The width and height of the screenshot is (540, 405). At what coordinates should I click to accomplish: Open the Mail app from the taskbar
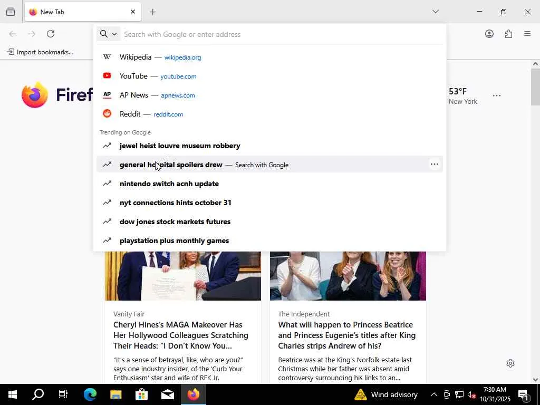click(x=167, y=394)
